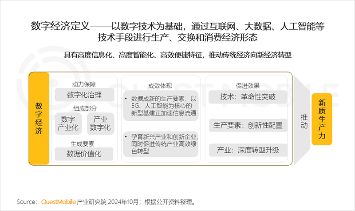Select the 组成部分 heading label
The width and height of the screenshot is (355, 211).
[x=84, y=108]
